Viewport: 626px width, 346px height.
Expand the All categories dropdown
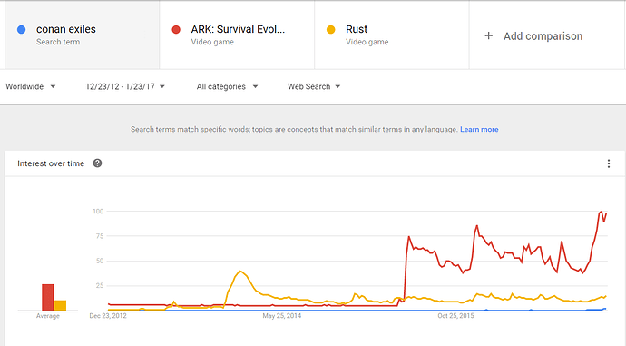coord(227,86)
